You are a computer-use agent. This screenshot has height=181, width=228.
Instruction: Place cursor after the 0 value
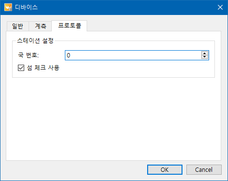[x=71, y=56]
